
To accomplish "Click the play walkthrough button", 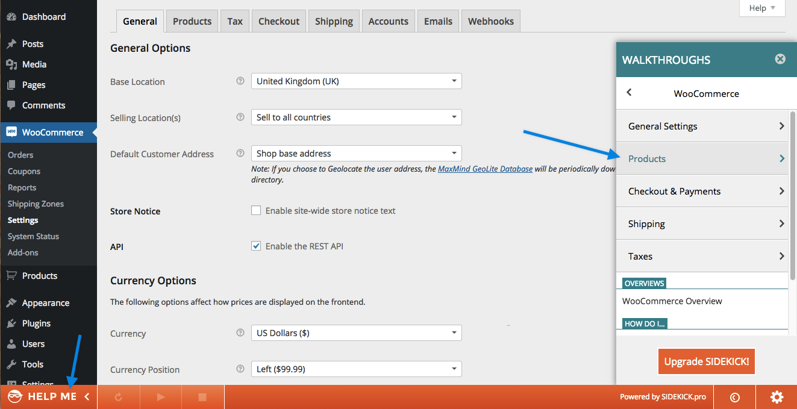I will pos(161,397).
